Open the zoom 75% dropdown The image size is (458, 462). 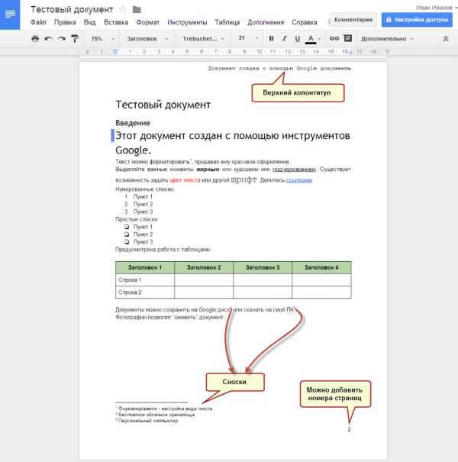tap(102, 39)
